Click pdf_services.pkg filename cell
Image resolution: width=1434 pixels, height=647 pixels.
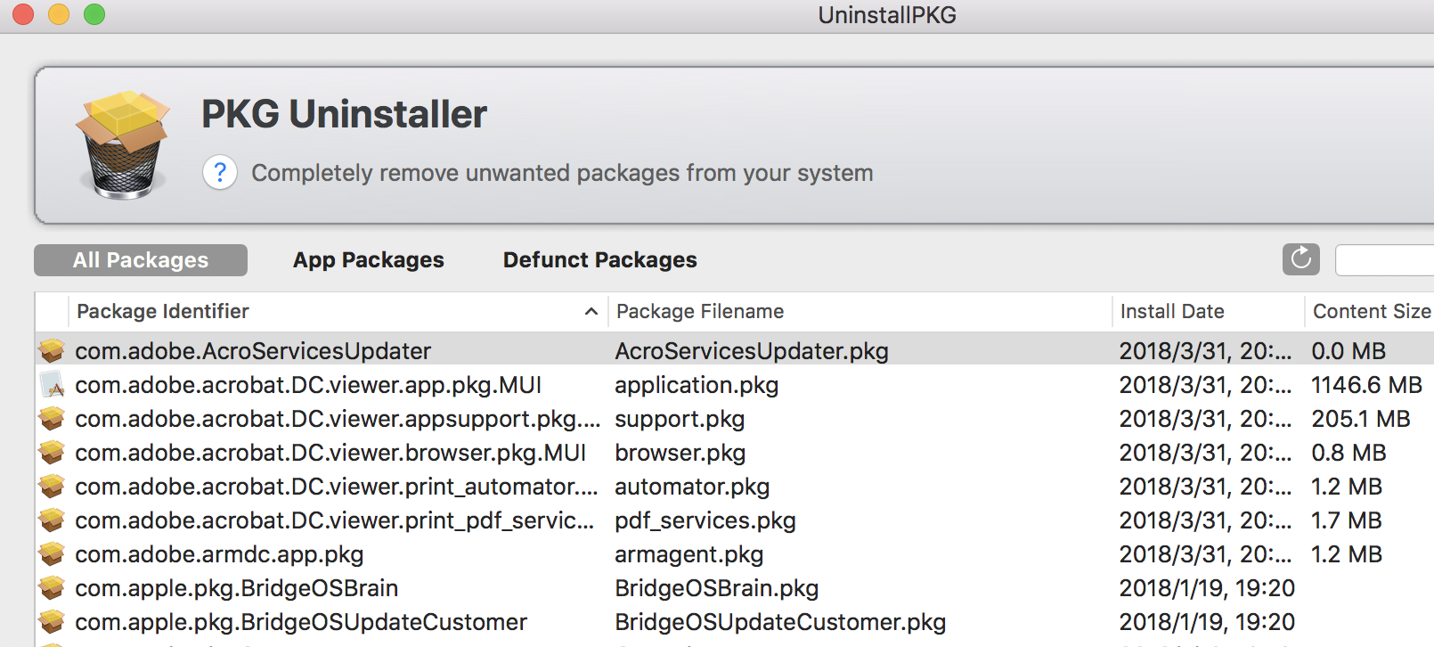pos(705,520)
